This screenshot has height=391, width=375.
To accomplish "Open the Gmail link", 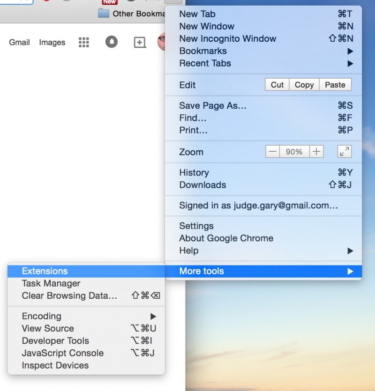I will pos(19,43).
